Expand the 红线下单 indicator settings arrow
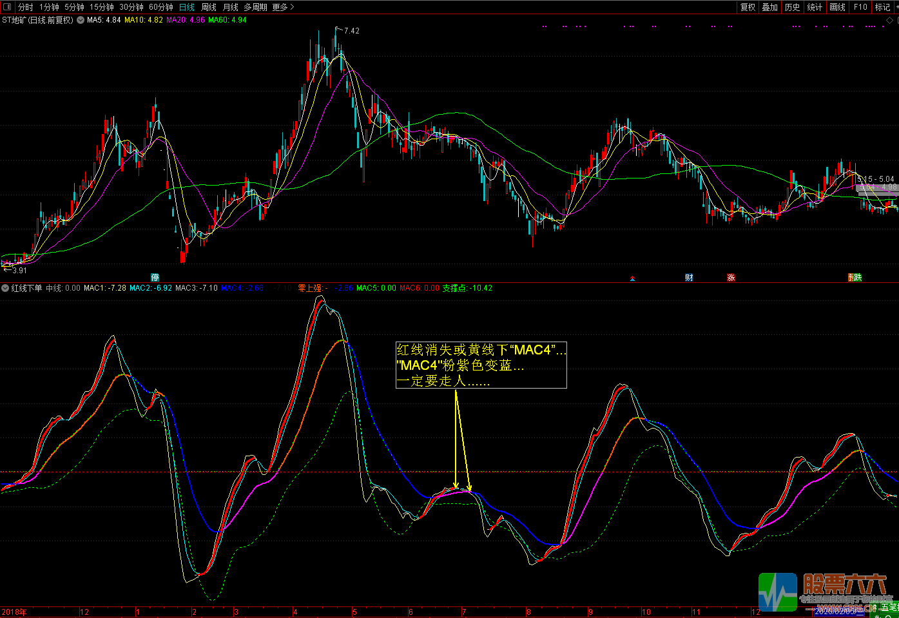899x618 pixels. point(5,288)
